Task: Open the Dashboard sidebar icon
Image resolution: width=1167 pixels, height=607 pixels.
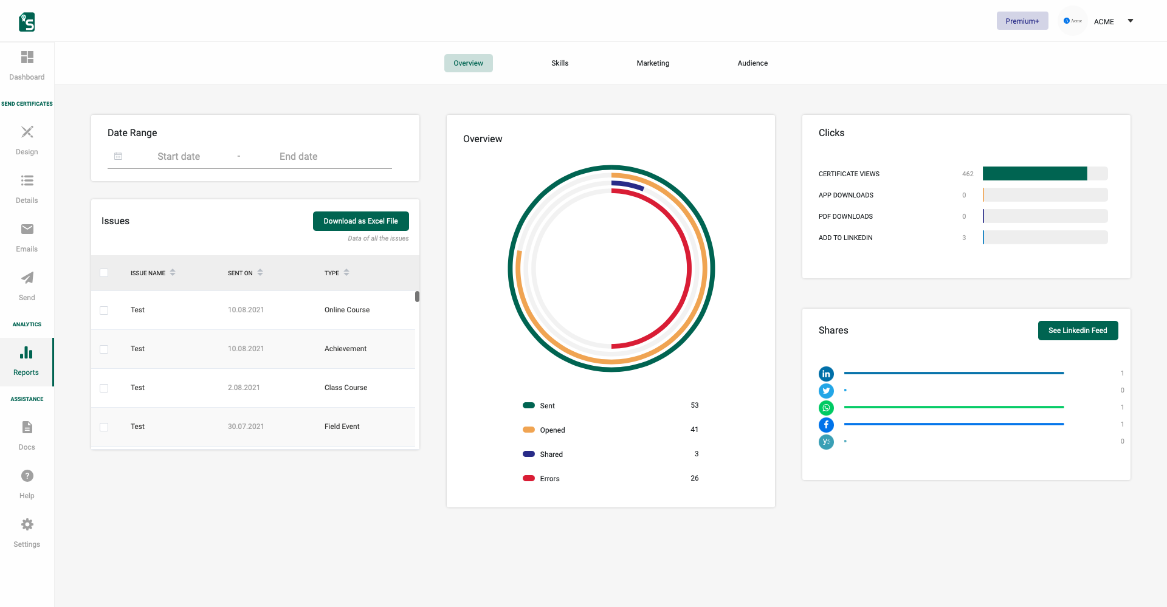Action: click(x=27, y=58)
